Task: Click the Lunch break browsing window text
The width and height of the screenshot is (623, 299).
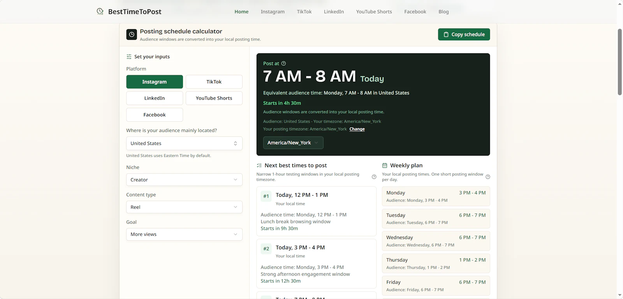Action: (296, 222)
